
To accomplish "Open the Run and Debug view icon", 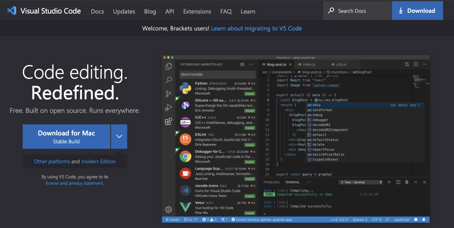I will pyautogui.click(x=169, y=108).
